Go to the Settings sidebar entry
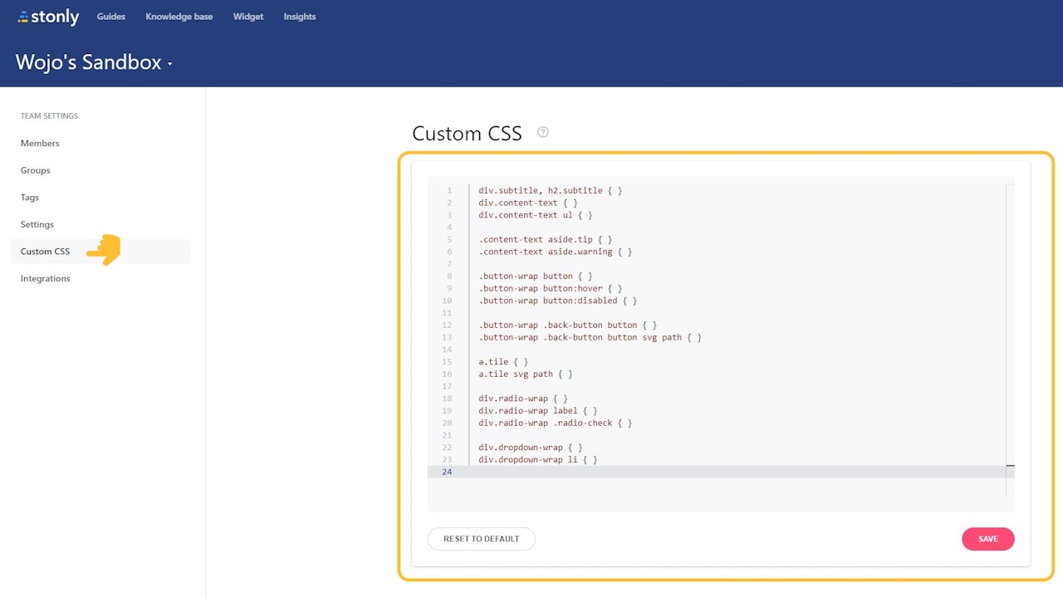 [x=37, y=224]
